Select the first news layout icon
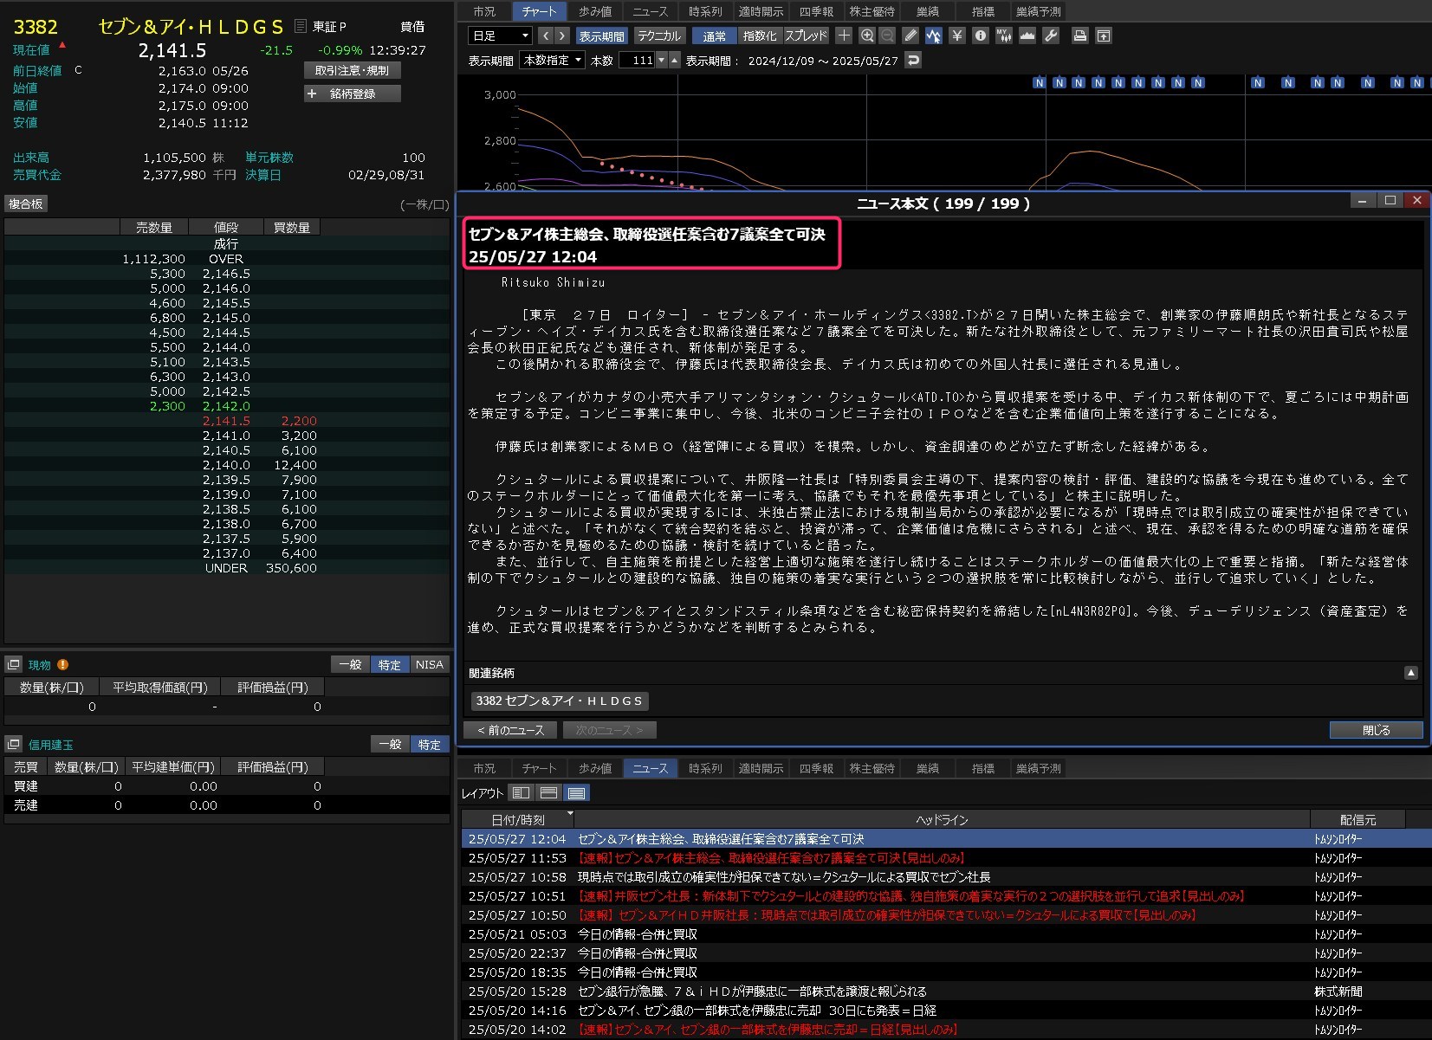1432x1040 pixels. (521, 792)
